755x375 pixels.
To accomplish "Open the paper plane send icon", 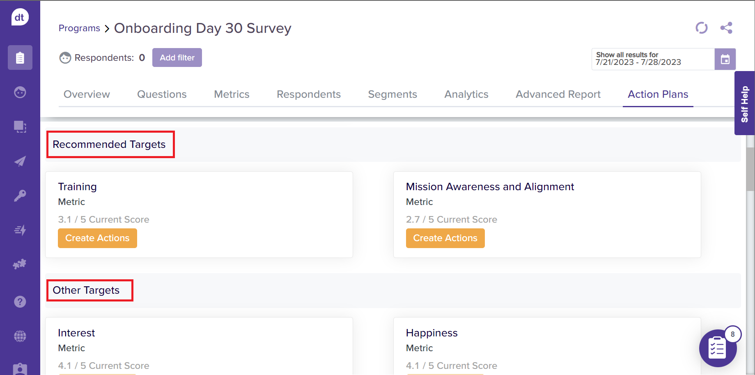I will tap(20, 161).
